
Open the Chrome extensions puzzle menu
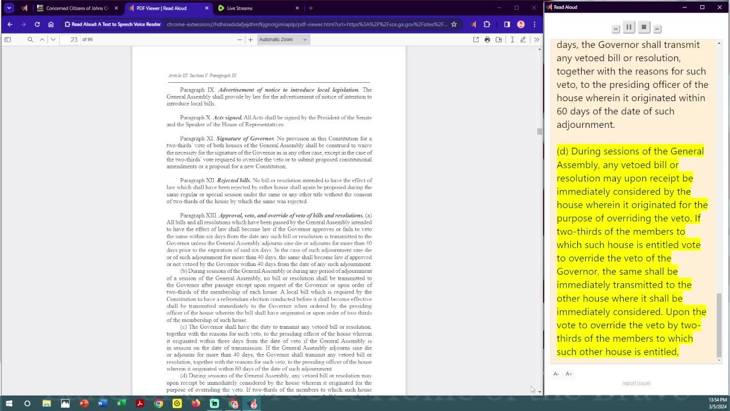486,25
